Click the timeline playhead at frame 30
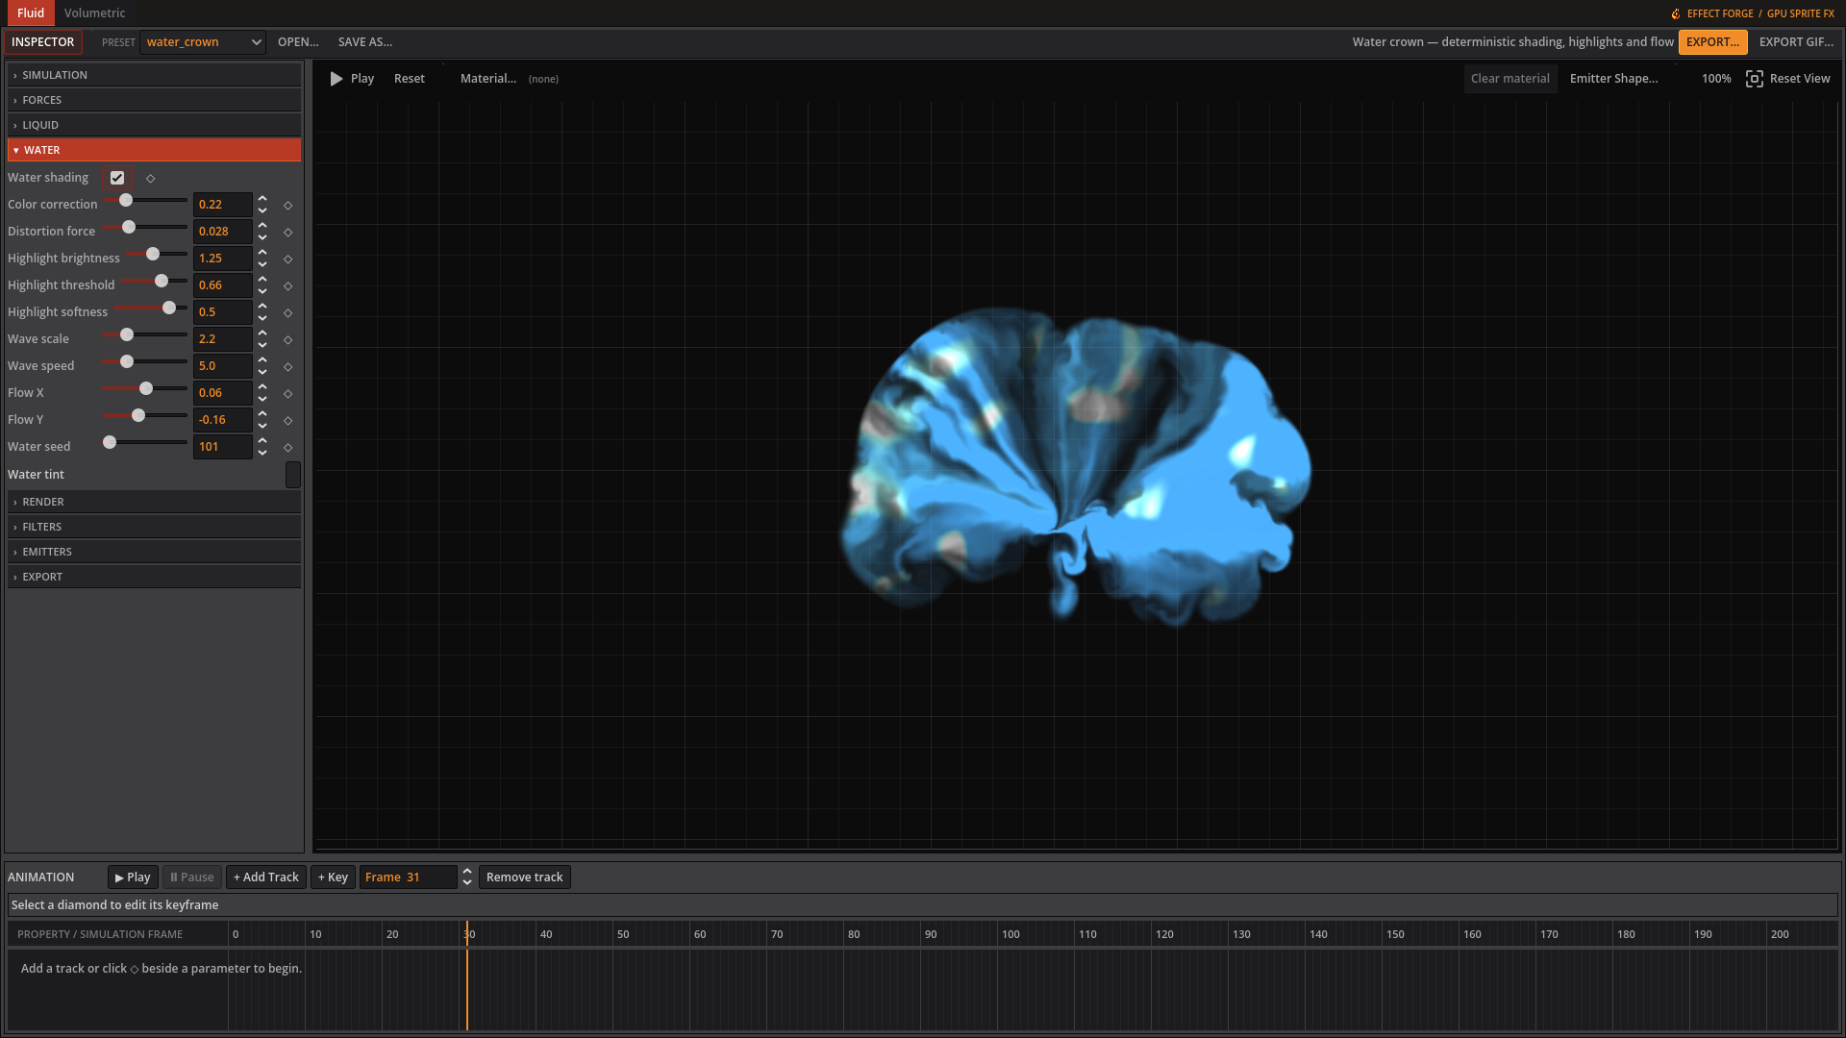 [x=467, y=934]
